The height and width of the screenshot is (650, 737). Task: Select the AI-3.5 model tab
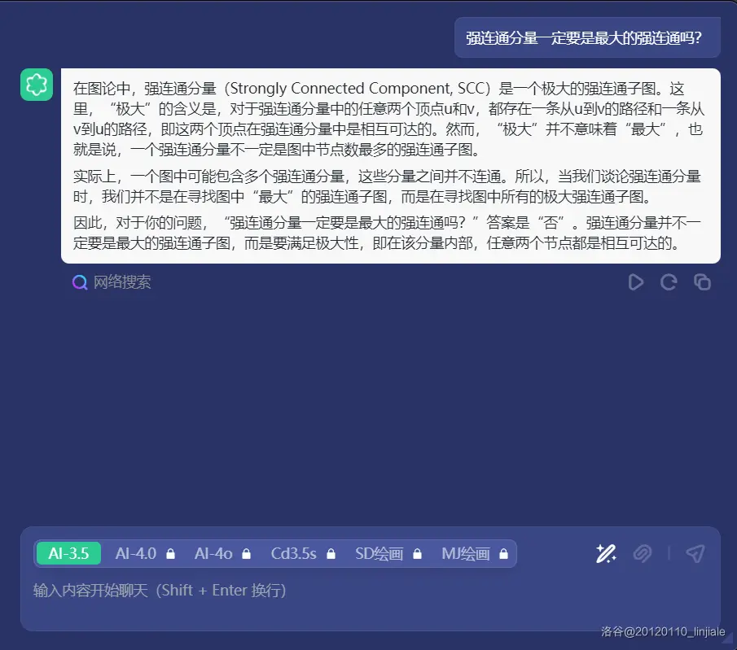click(68, 554)
